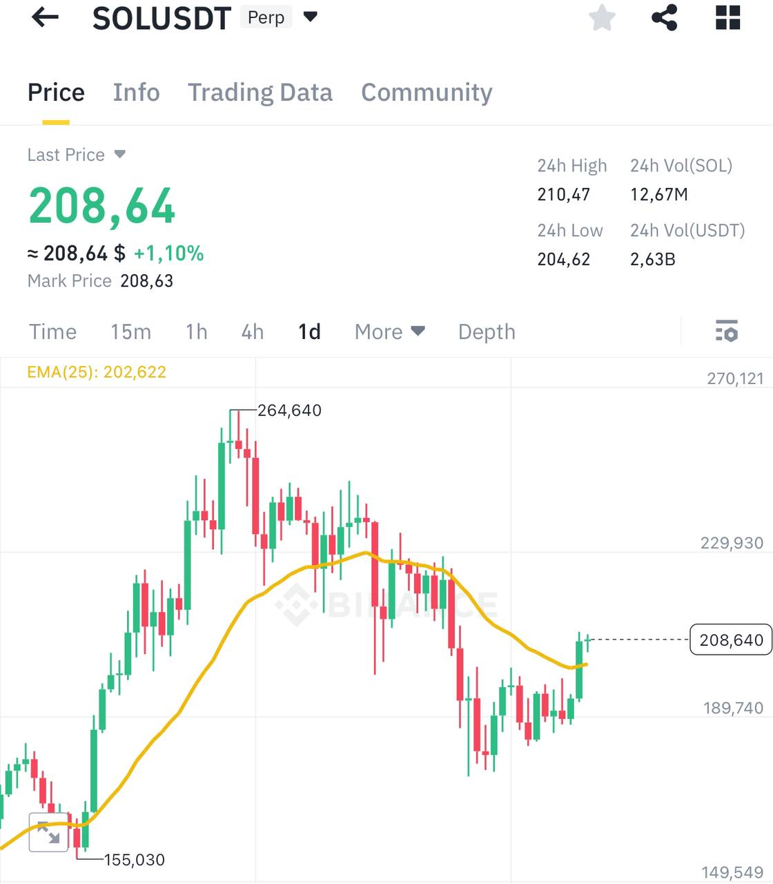Select the 1h timeframe
This screenshot has width=773, height=884.
195,332
